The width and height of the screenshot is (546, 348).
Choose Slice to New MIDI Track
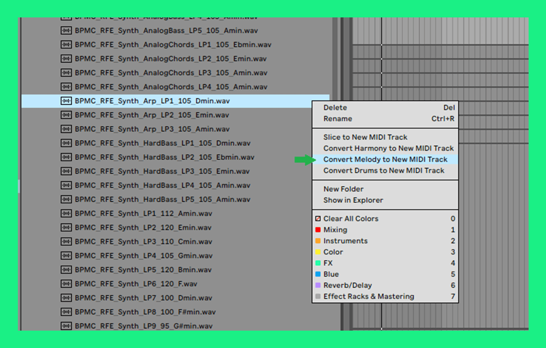365,137
